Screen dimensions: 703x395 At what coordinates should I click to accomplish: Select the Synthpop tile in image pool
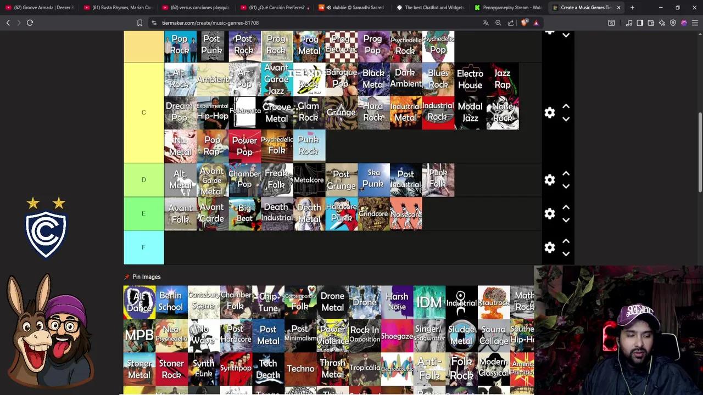[236, 369]
